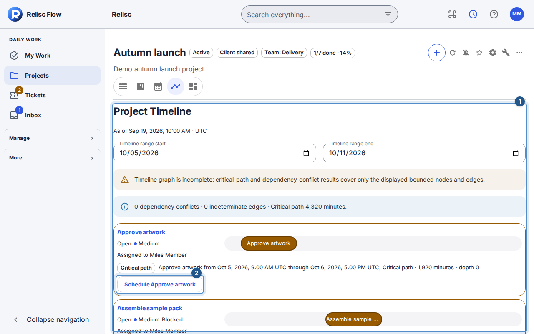Image resolution: width=534 pixels, height=334 pixels.
Task: Switch to the dashboard view tab
Action: coord(193,86)
